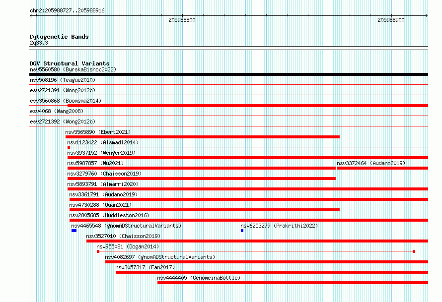The height and width of the screenshot is (302, 442).
Task: Click the small red square of nsv1123422
Action: 69,147
